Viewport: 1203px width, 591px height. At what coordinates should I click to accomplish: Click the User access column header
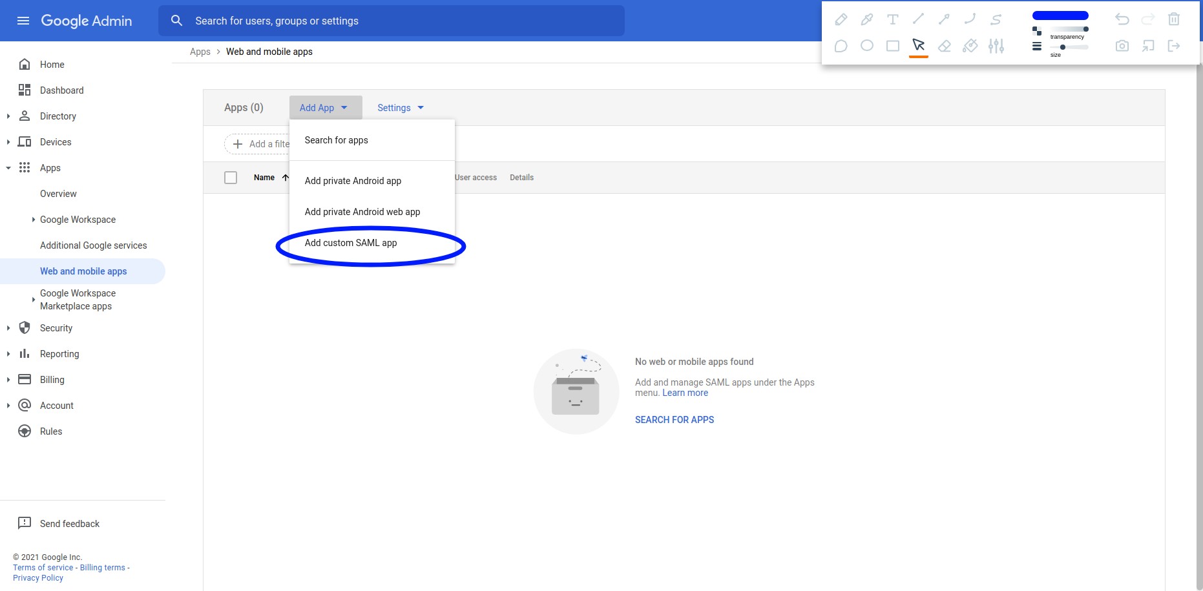476,178
